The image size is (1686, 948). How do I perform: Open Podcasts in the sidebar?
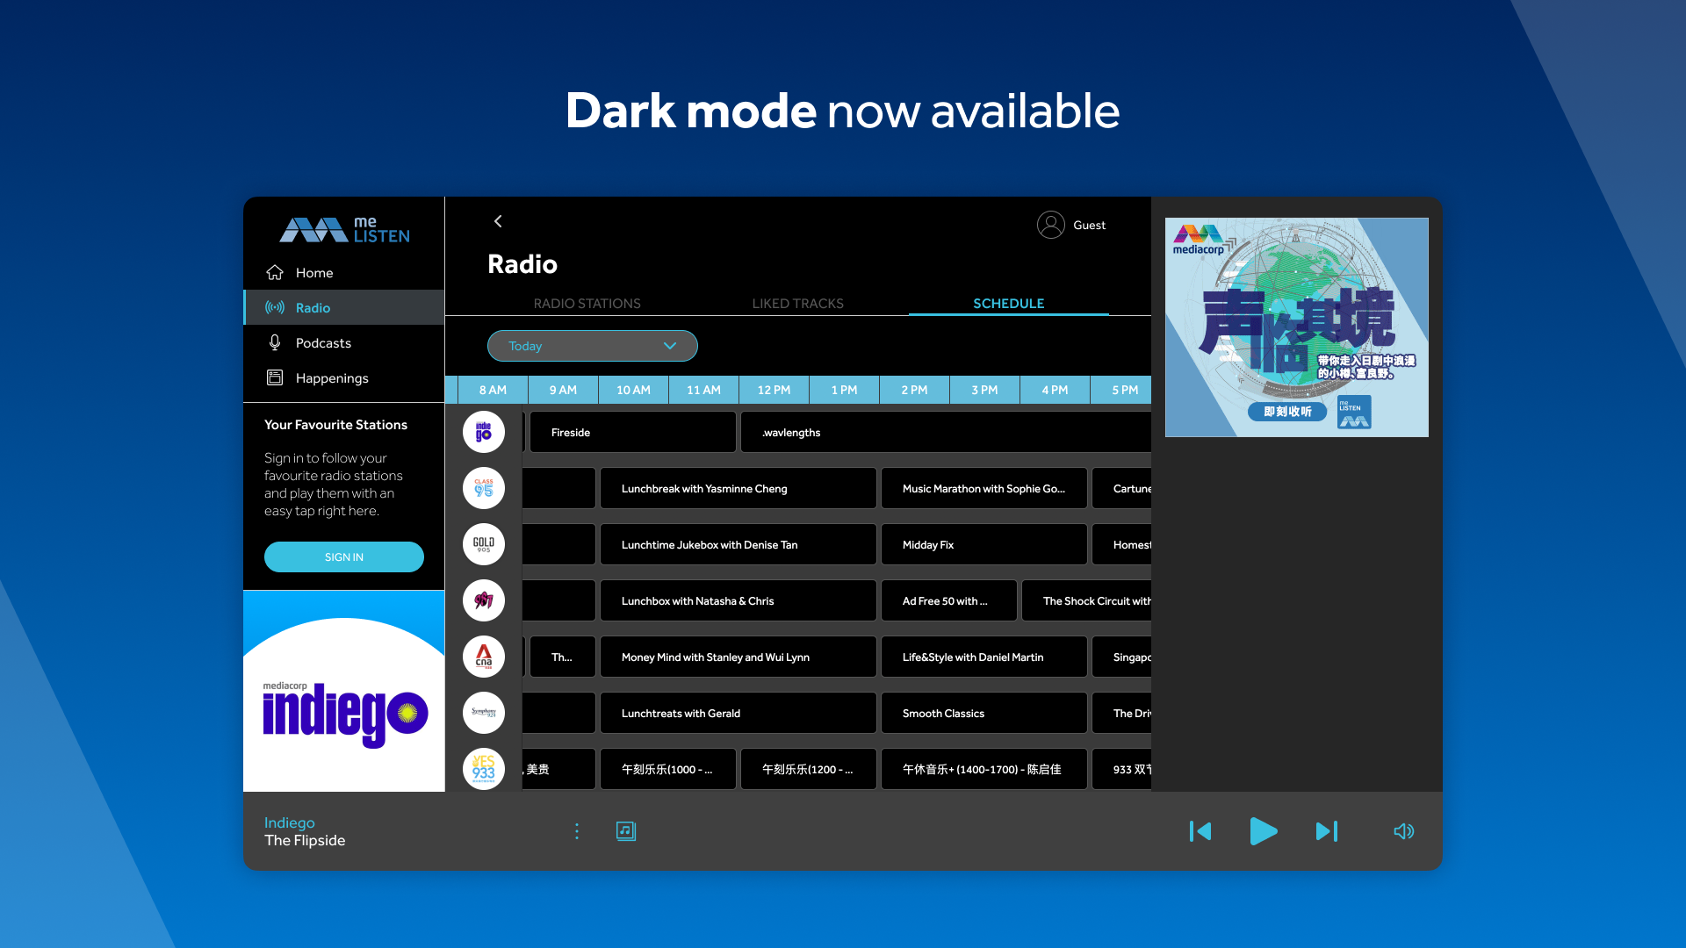[x=323, y=343]
